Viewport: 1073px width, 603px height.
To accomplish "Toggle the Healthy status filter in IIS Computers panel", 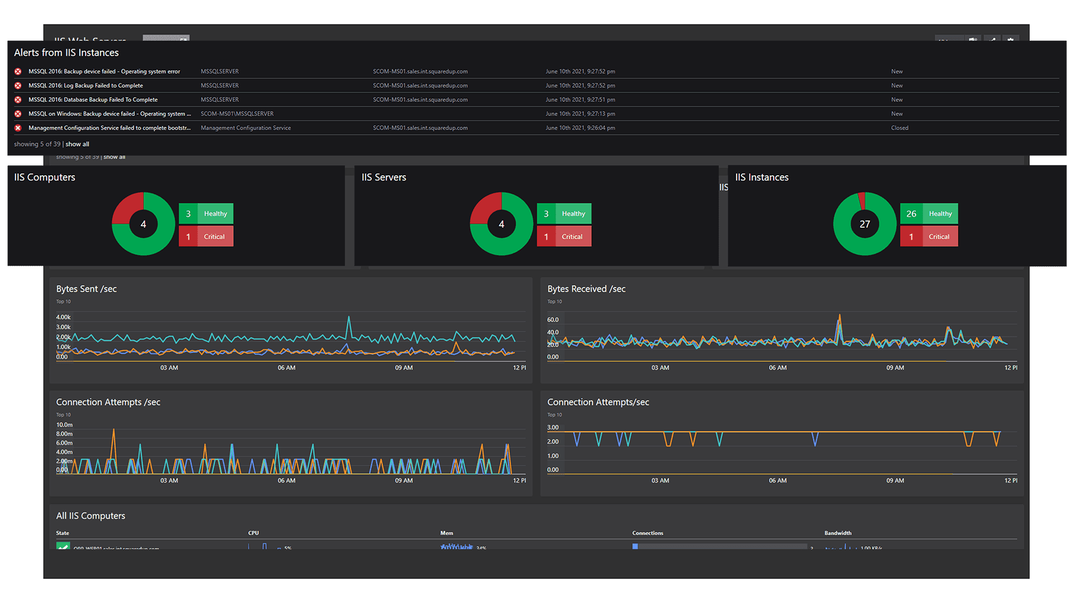I will coord(206,213).
